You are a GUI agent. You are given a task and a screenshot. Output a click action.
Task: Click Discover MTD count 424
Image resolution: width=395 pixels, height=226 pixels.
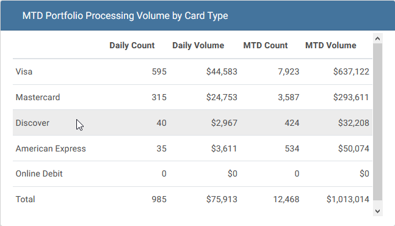pyautogui.click(x=292, y=123)
